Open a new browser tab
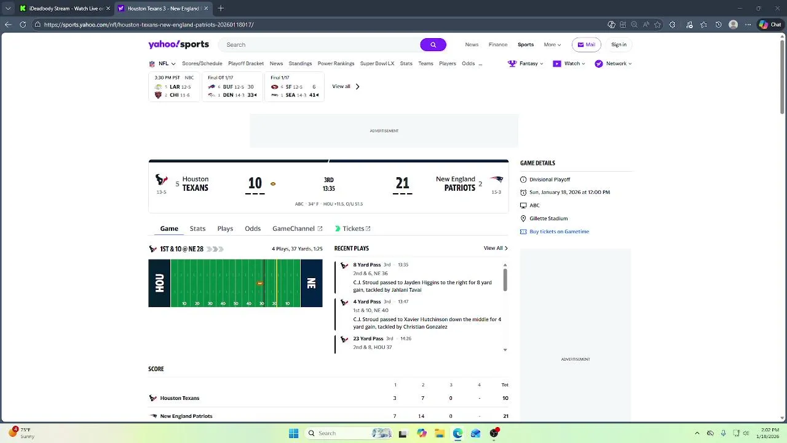This screenshot has height=443, width=787. (221, 8)
